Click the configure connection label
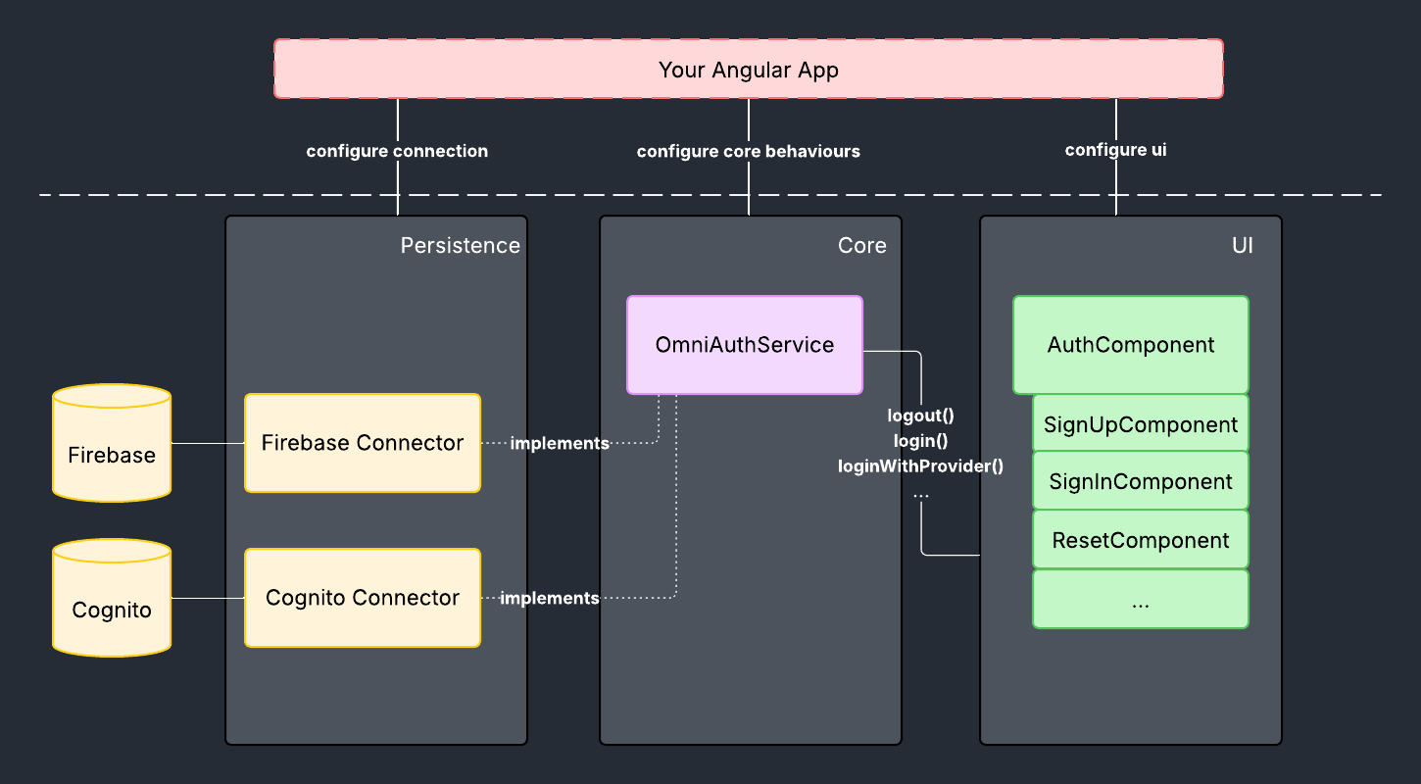 click(397, 151)
